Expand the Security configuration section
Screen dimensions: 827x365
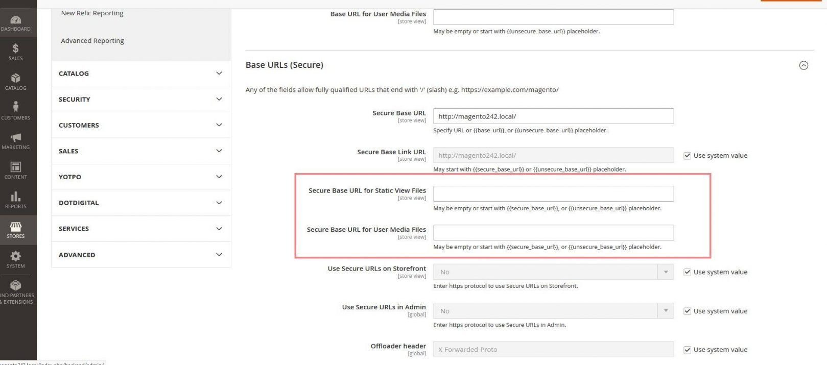coord(140,100)
